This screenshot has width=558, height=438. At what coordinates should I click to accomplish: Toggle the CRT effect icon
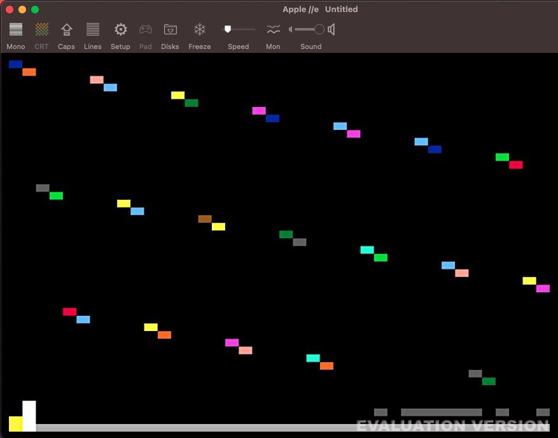41,29
